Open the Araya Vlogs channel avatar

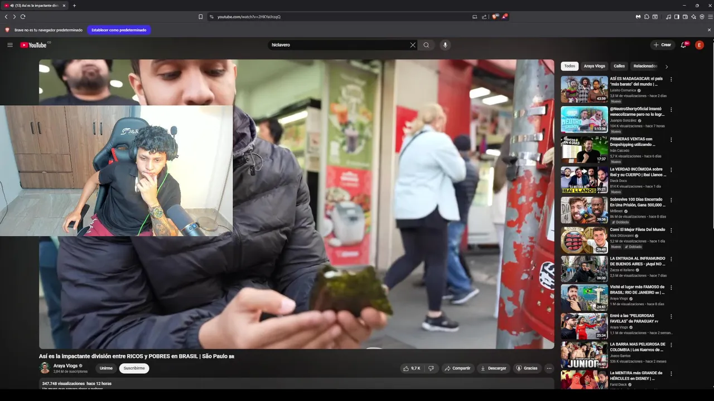pos(45,368)
